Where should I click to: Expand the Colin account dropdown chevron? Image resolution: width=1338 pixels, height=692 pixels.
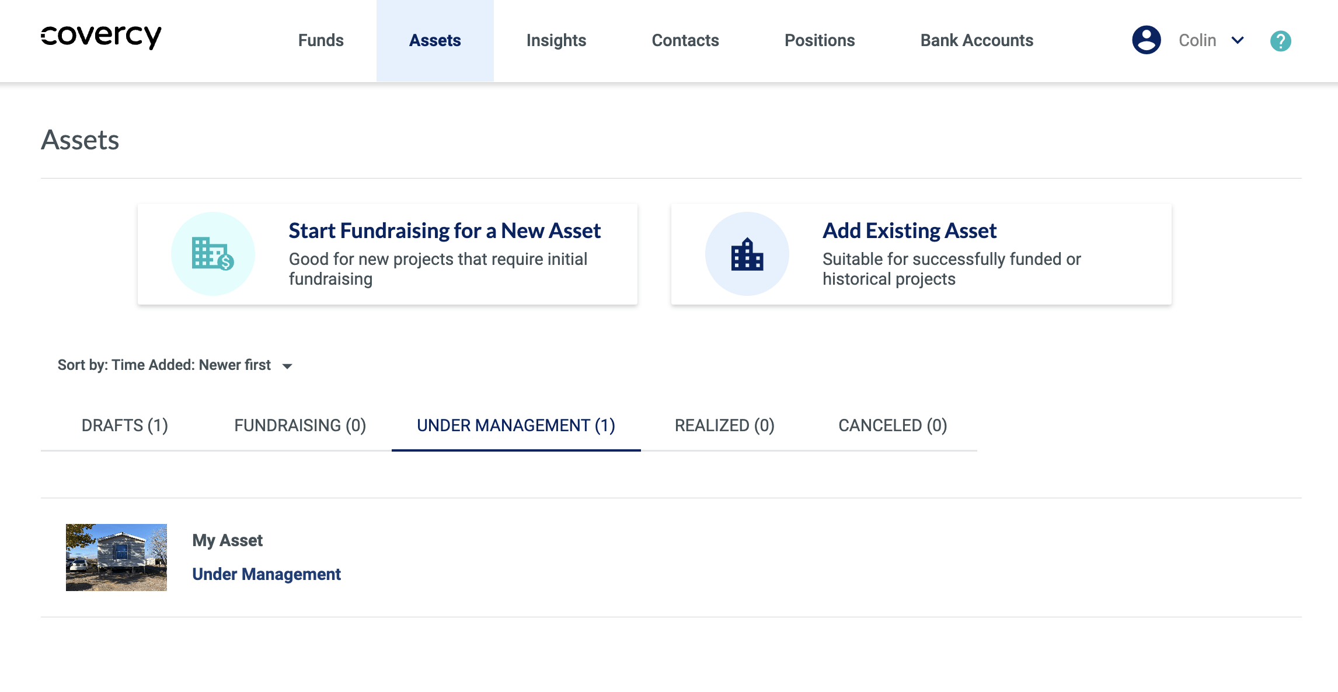coord(1238,40)
